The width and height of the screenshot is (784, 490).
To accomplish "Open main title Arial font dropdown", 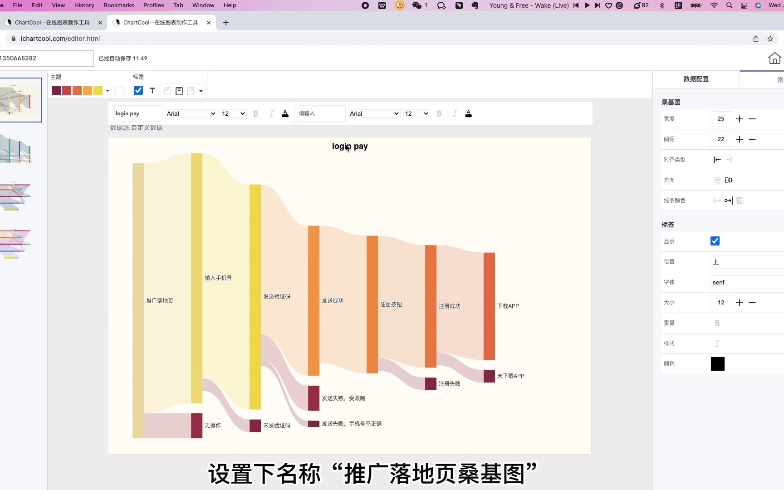I will tap(191, 113).
